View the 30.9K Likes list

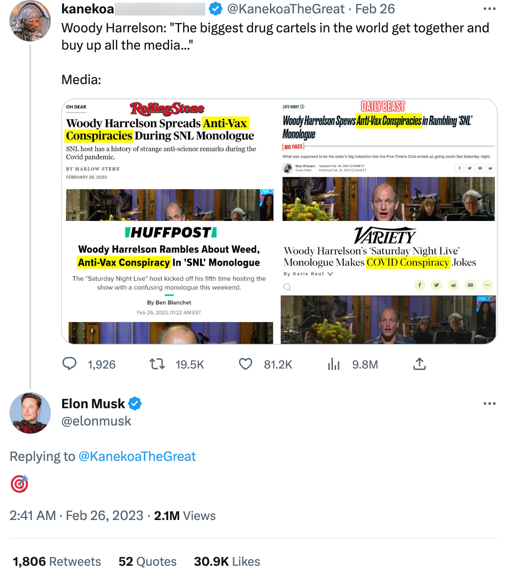pos(227,561)
